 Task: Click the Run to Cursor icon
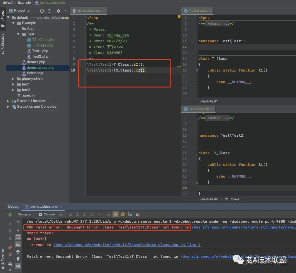click(99, 214)
